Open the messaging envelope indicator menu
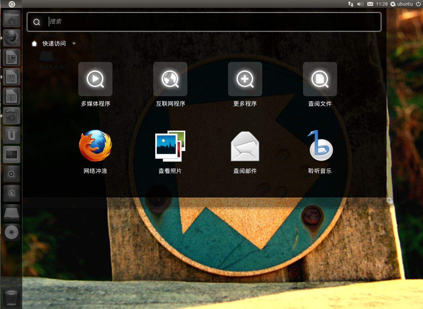Viewport: 423px width, 309px height. (x=370, y=4)
